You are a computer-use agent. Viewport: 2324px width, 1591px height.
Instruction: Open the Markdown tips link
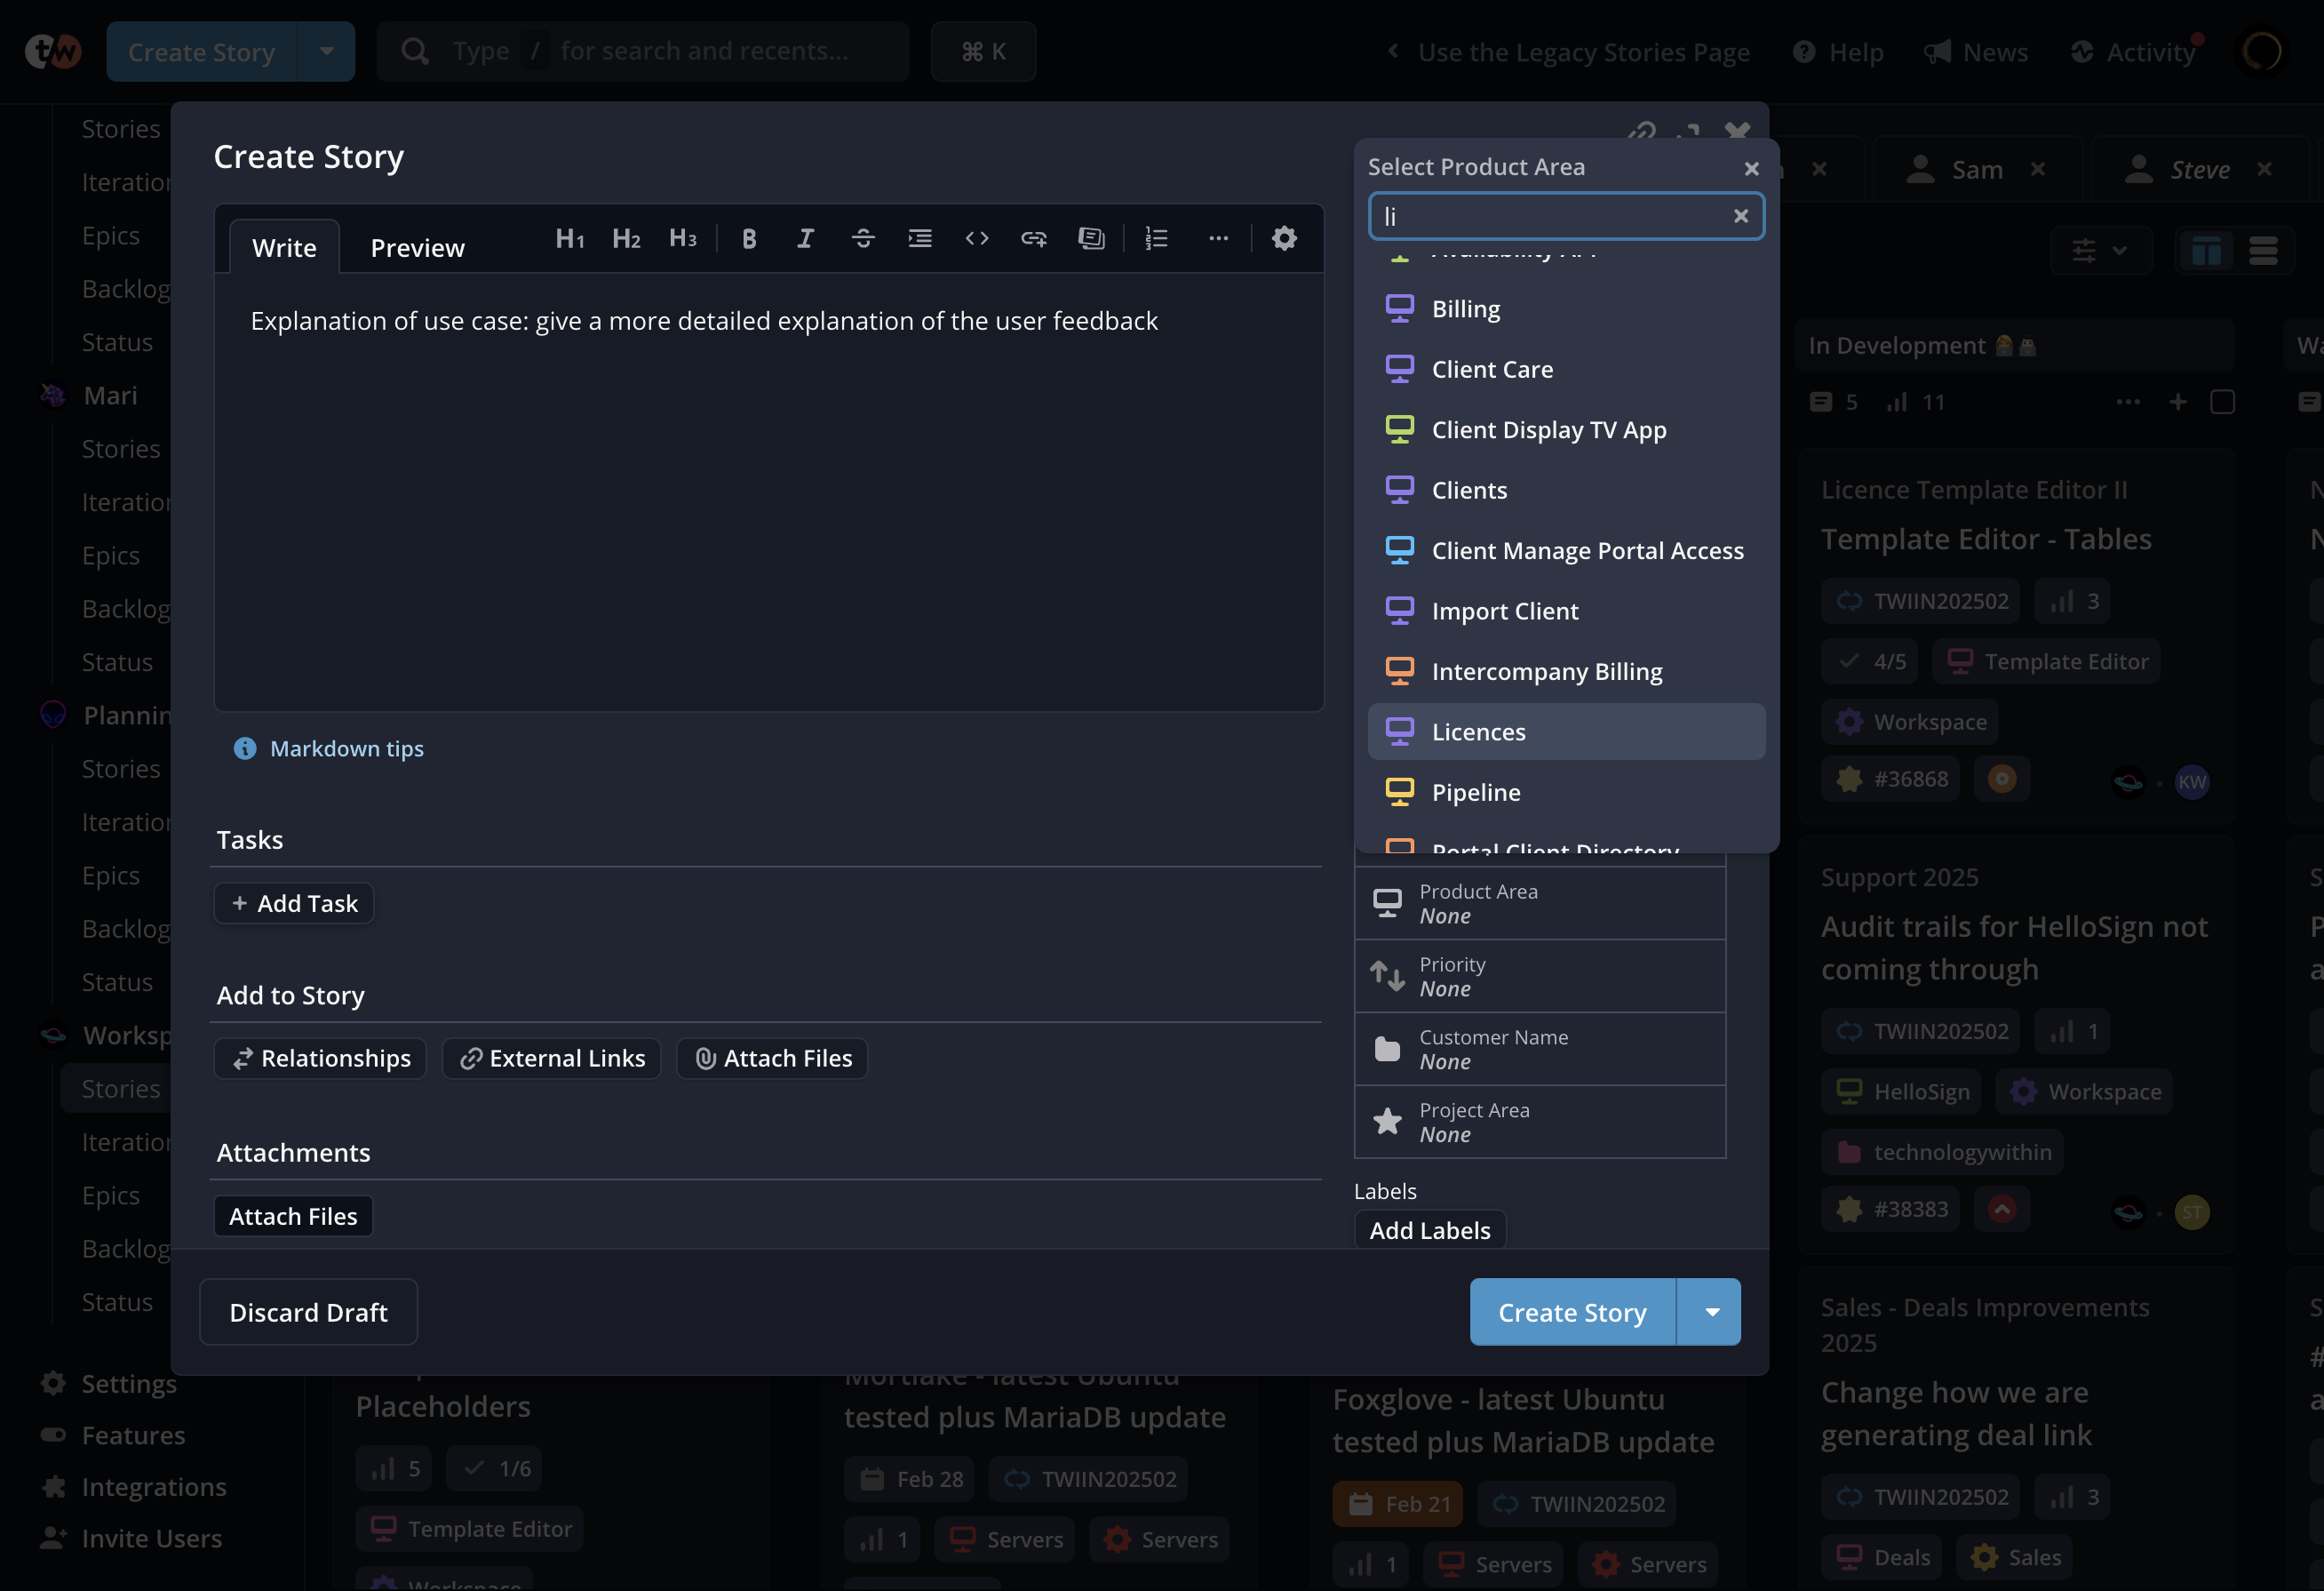[x=346, y=748]
